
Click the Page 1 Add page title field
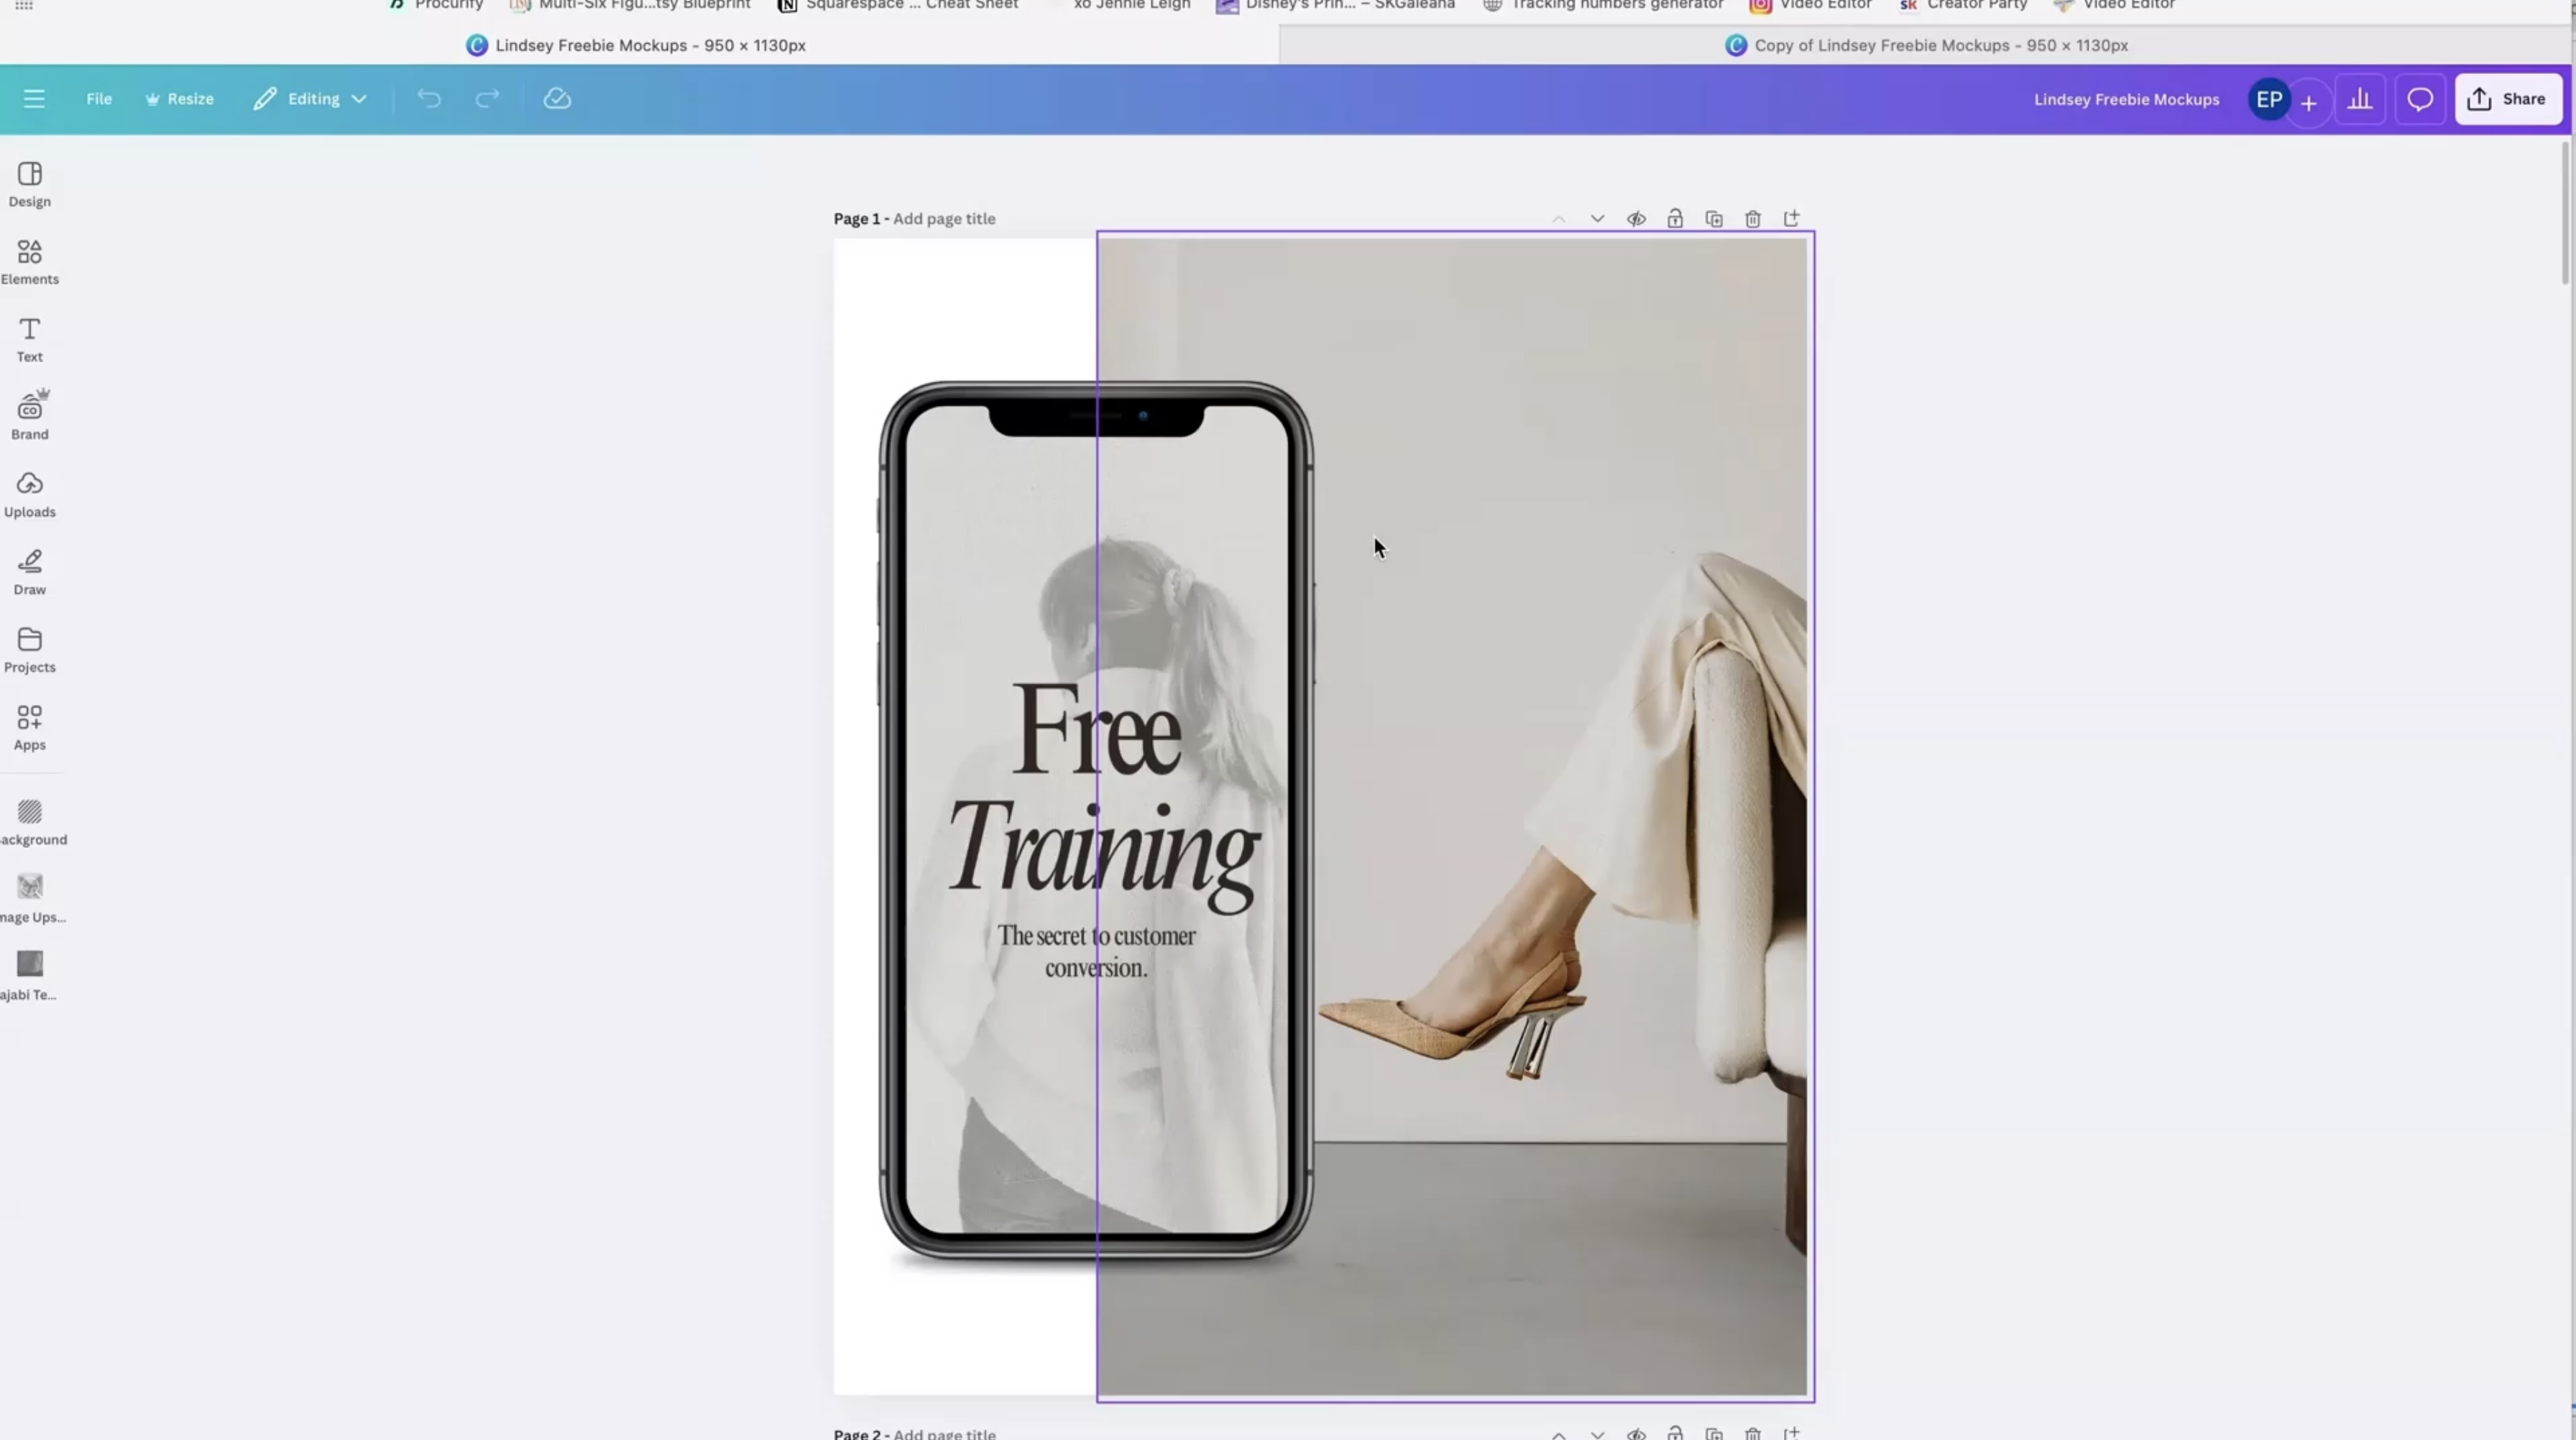pyautogui.click(x=944, y=219)
